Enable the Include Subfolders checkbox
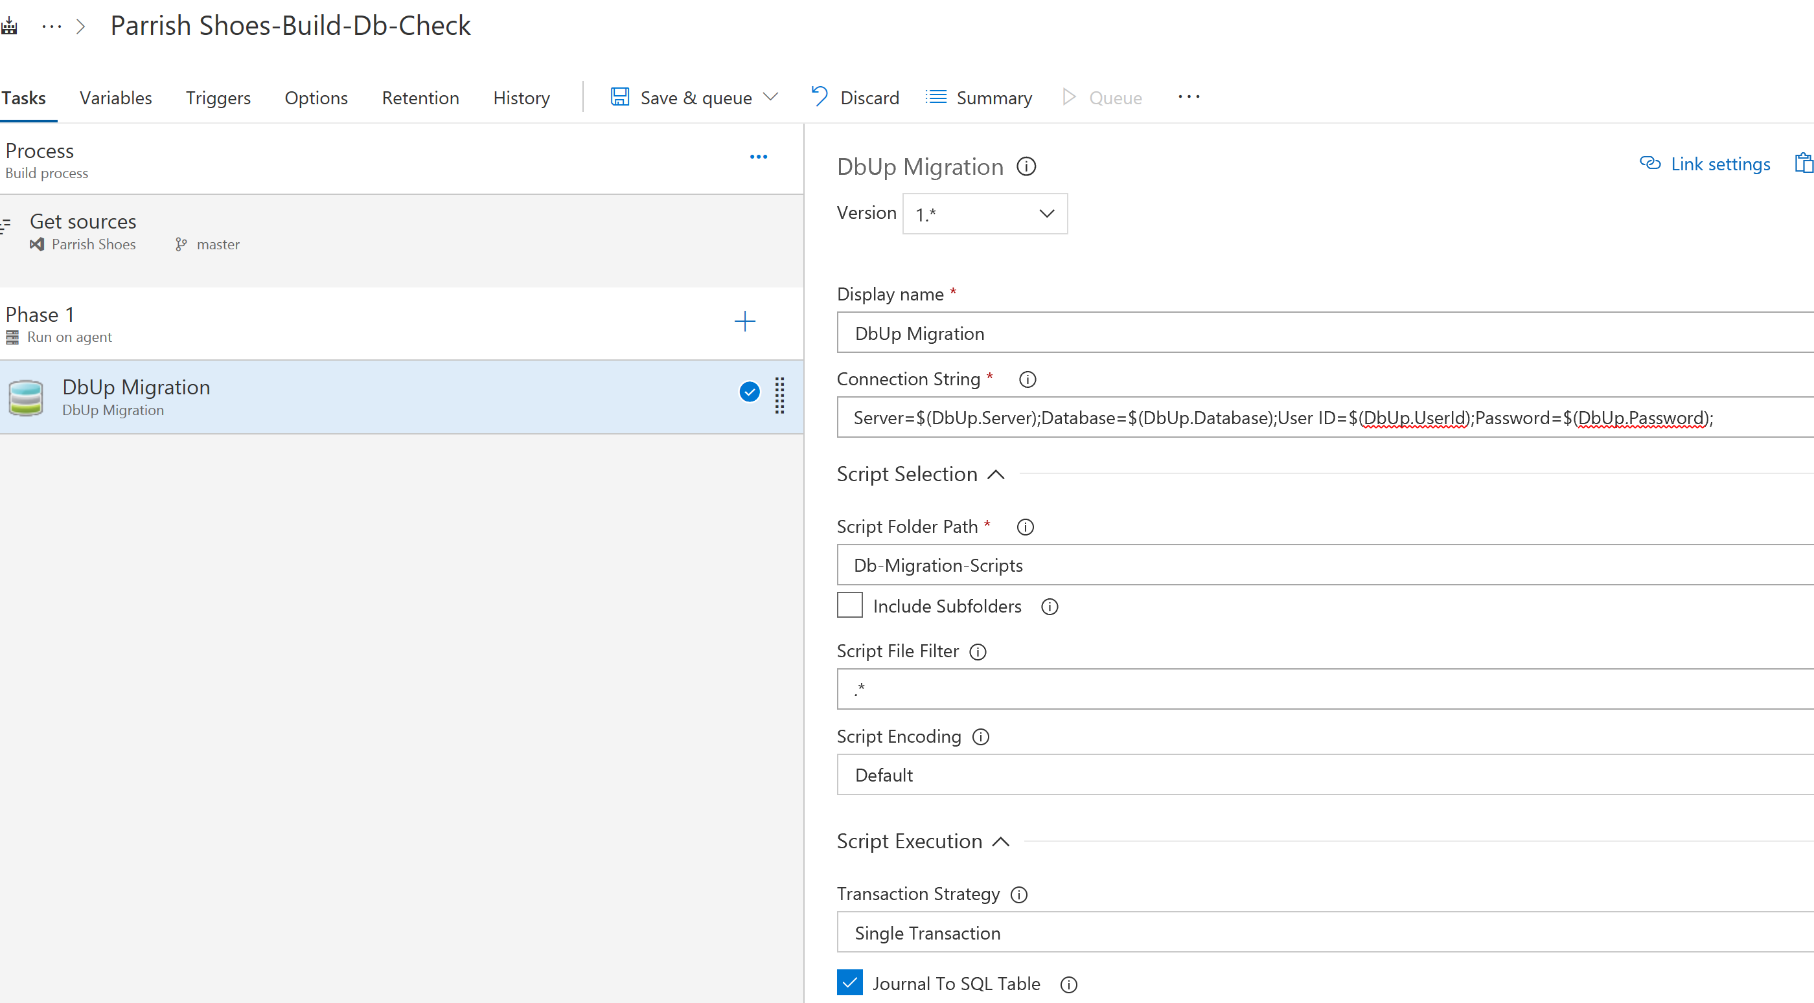 coord(849,605)
